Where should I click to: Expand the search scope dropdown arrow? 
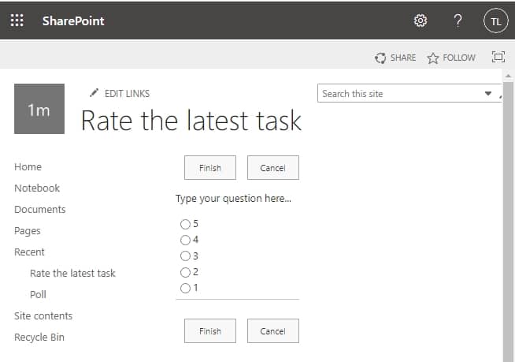[488, 94]
